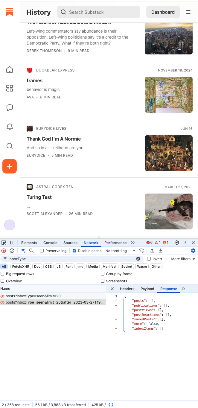Screen dimensions: 198x408
Task: Go to the Home sidebar icon
Action: coord(10,70)
